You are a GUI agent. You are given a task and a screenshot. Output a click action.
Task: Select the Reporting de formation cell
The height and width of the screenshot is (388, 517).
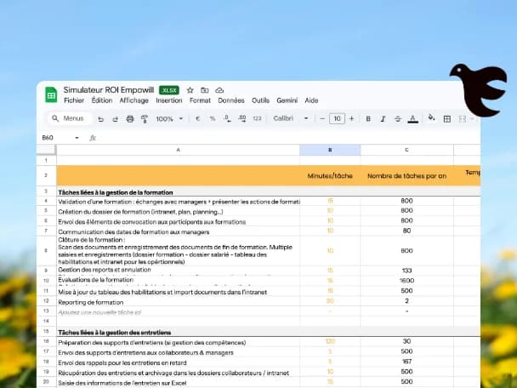click(178, 302)
